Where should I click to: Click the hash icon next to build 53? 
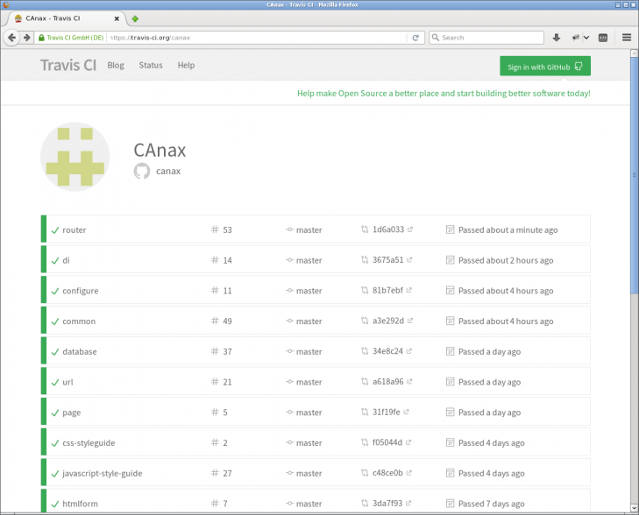[215, 229]
